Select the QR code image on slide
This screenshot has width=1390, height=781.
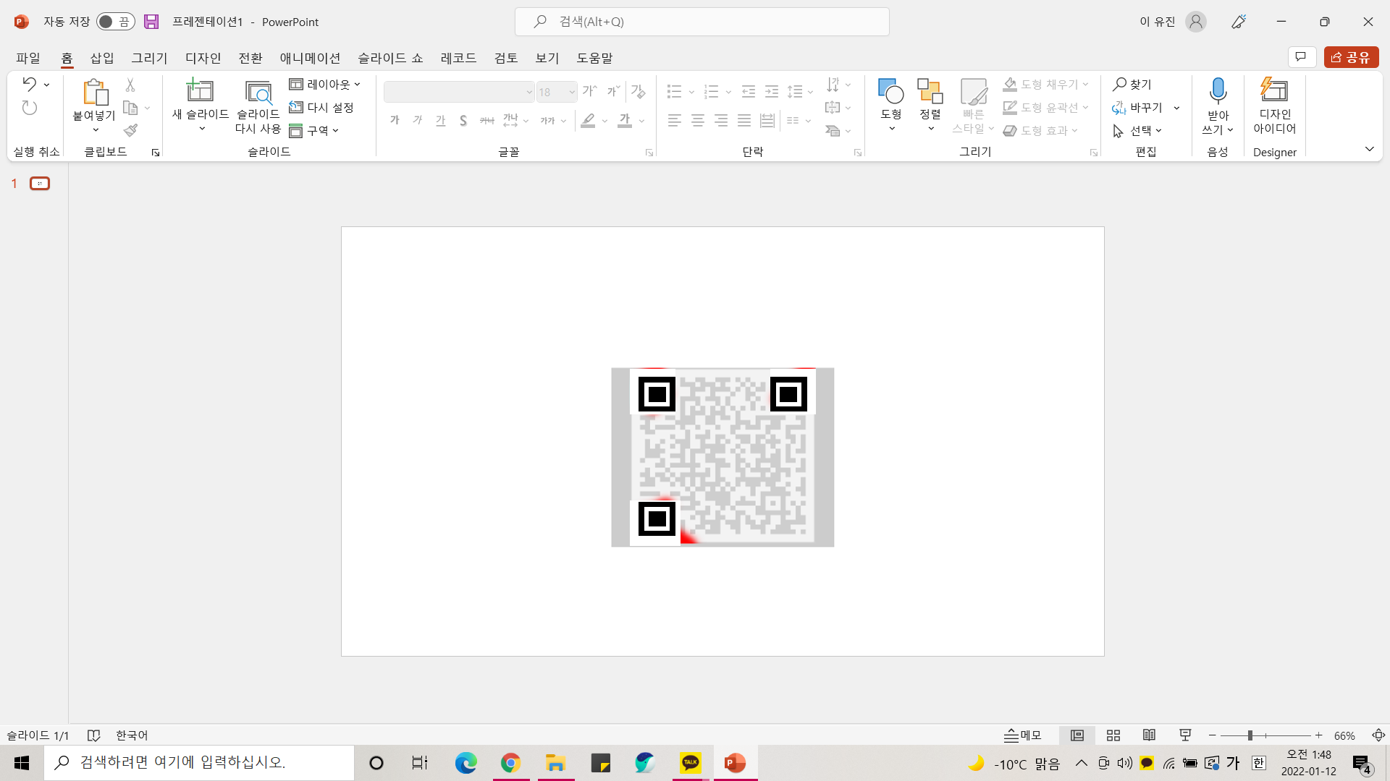tap(723, 457)
